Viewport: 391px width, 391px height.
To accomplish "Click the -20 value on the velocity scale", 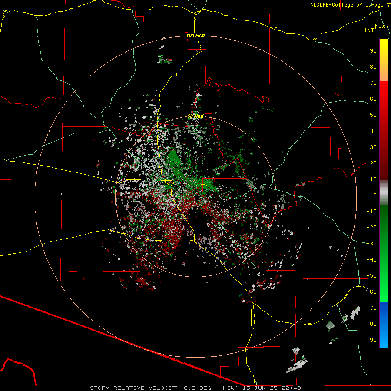I will [x=371, y=227].
